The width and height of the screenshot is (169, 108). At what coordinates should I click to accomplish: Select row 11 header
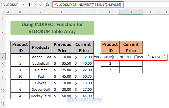[3, 96]
